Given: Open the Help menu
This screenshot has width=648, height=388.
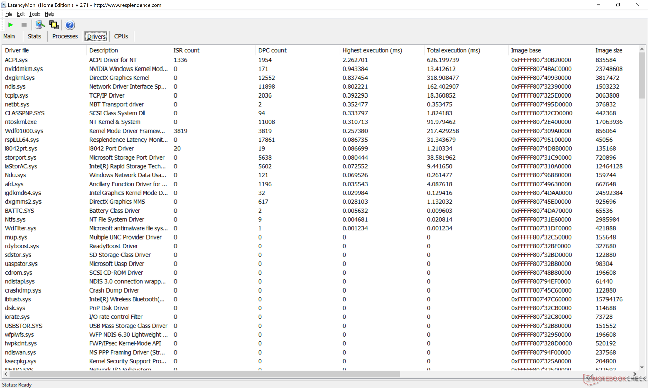Looking at the screenshot, I should pos(49,14).
